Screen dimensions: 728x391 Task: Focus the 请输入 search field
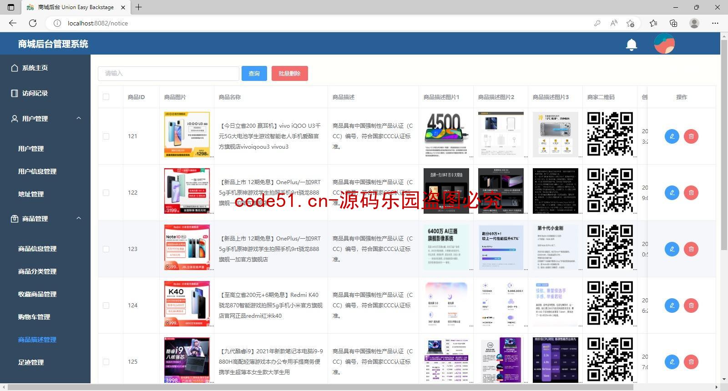[168, 74]
